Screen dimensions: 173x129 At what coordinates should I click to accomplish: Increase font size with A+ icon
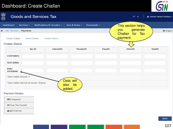pos(134,17)
